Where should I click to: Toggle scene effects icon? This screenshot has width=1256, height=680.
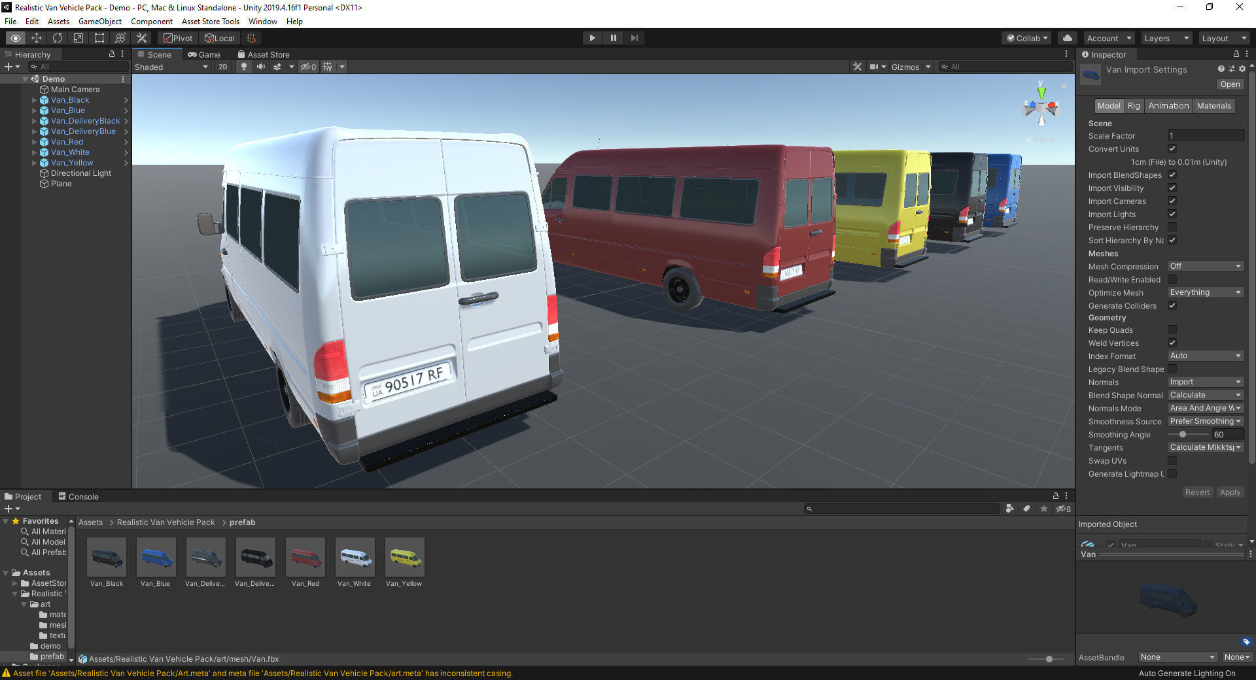(277, 67)
